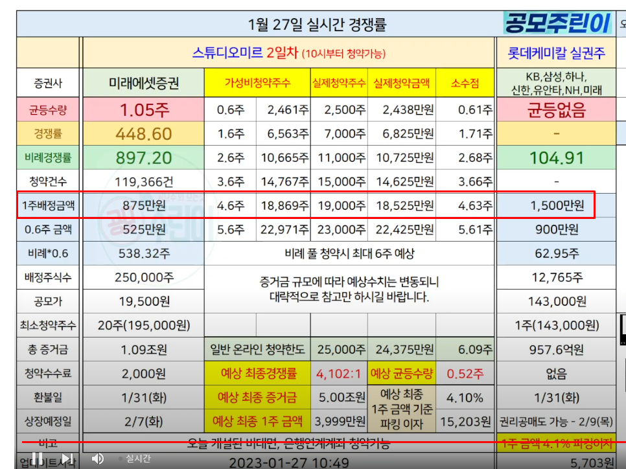Click the '가성비청약주수' column header
Screen dimensions: 626x469
257,83
